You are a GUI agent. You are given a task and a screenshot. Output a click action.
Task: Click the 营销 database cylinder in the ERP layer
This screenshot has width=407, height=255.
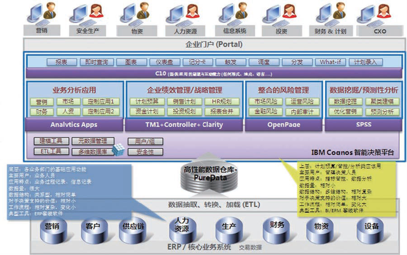53,230
